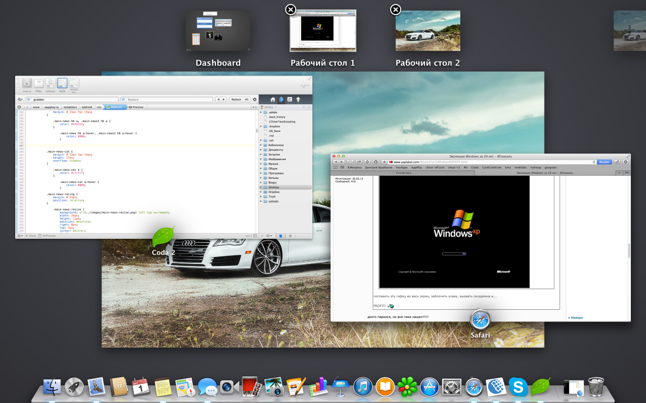Launch Skype from the Dock
646x403 pixels.
(518, 387)
